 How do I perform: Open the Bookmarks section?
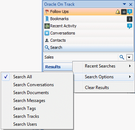click(x=89, y=19)
